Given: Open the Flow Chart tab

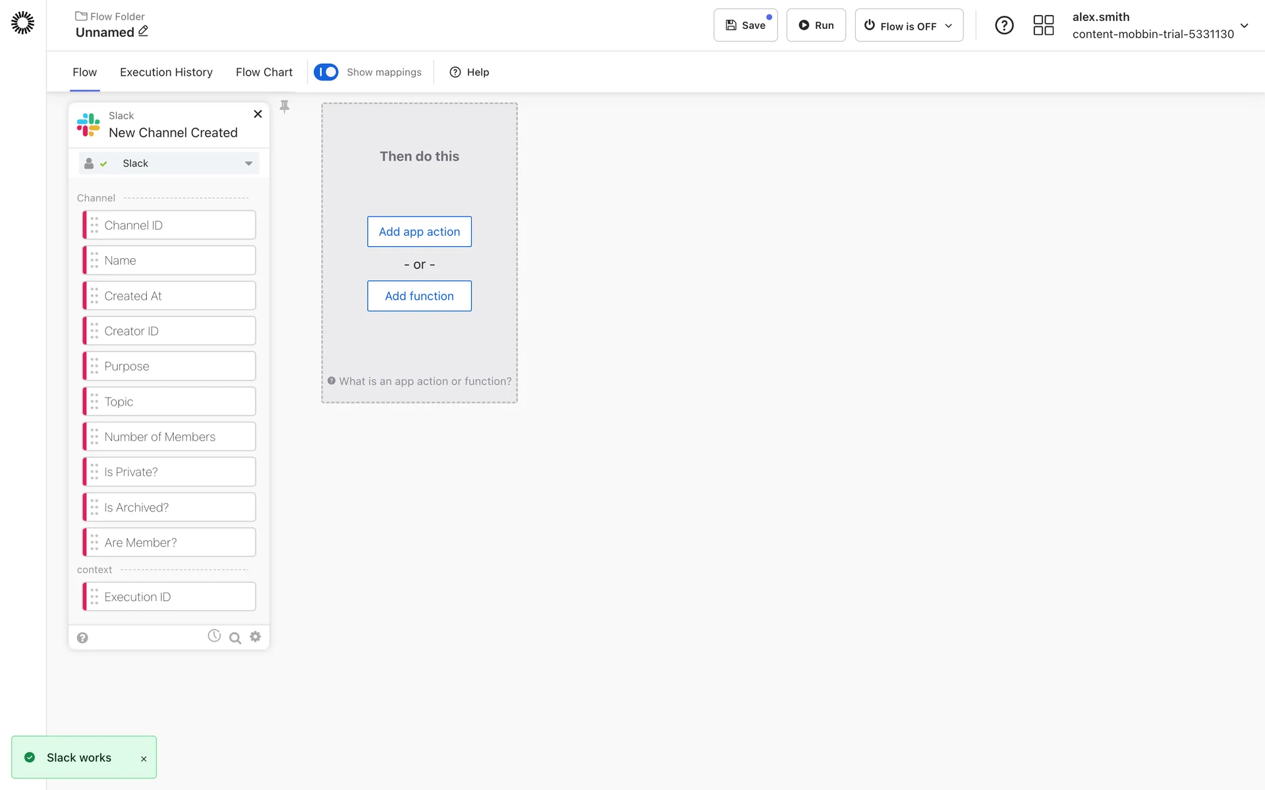Looking at the screenshot, I should coord(264,72).
